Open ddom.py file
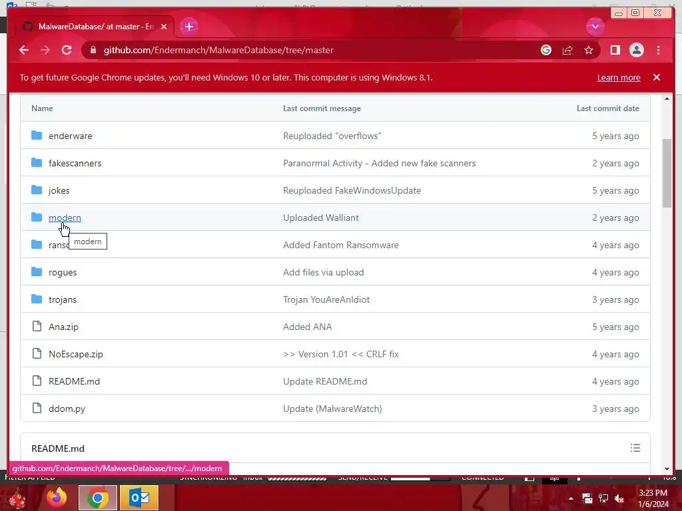This screenshot has width=682, height=511. (x=67, y=409)
